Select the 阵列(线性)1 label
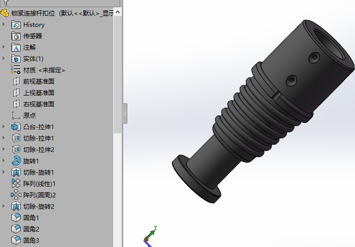 point(39,184)
